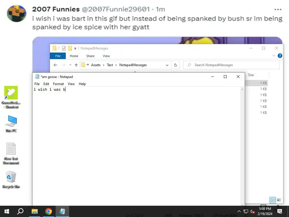This screenshot has height=217, width=289.
Task: Open File Explorer from the taskbar
Action: (x=34, y=211)
